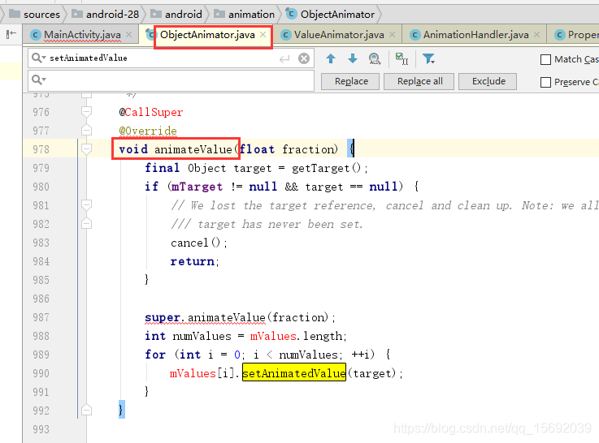This screenshot has width=599, height=443.
Task: Open search history magnifier in find field
Action: click(x=38, y=58)
